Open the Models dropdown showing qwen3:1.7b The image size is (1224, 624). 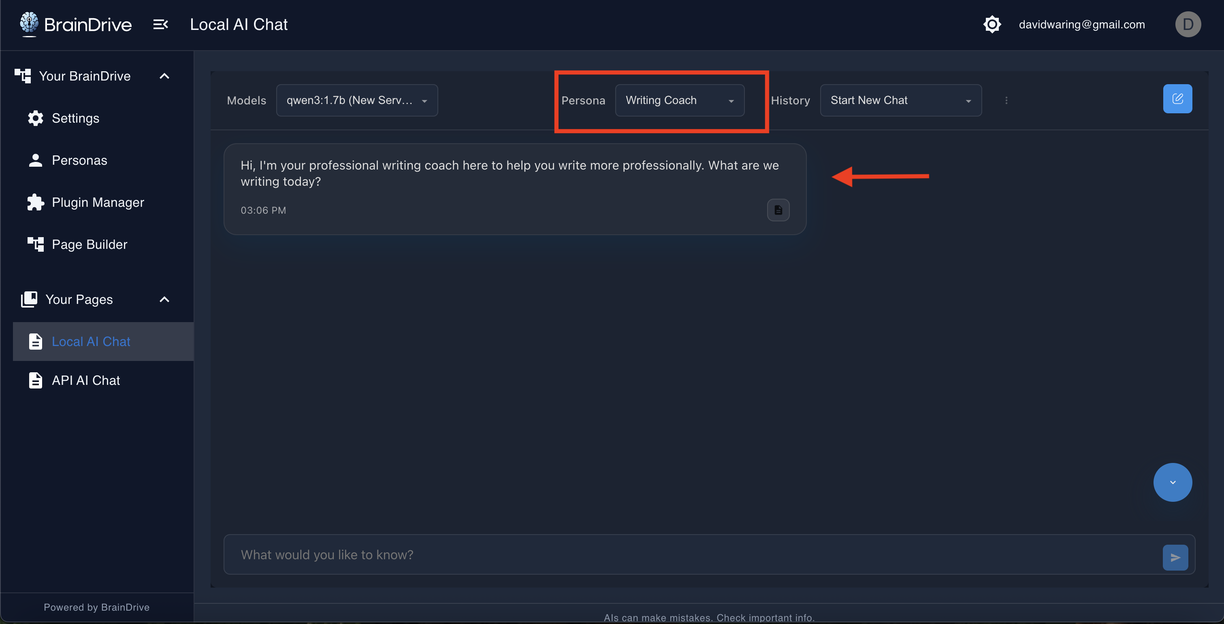pyautogui.click(x=357, y=100)
